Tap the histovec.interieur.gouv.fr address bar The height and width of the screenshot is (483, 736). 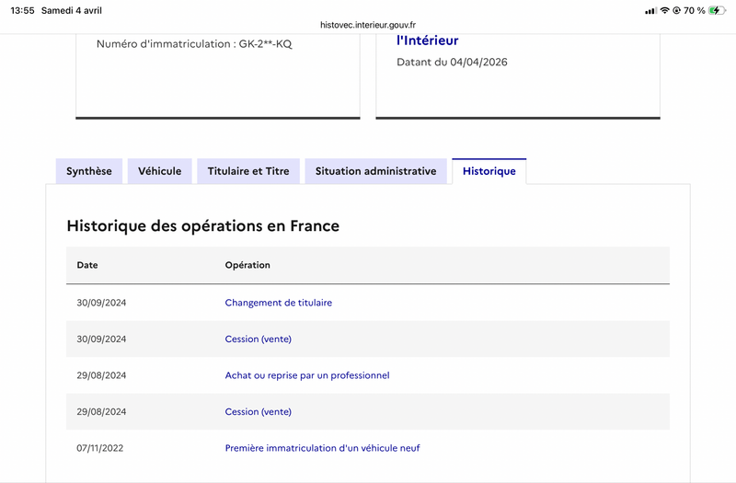click(x=368, y=25)
